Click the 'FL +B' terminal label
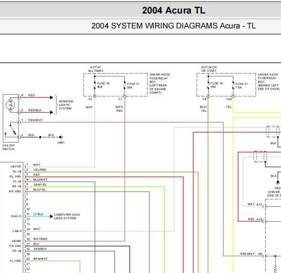The image size is (281, 273). pyautogui.click(x=17, y=181)
